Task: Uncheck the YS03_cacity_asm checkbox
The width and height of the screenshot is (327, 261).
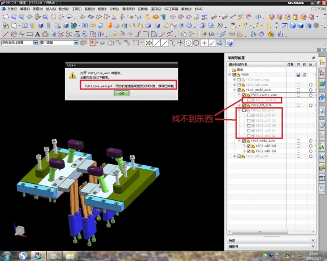Action: coord(244,95)
